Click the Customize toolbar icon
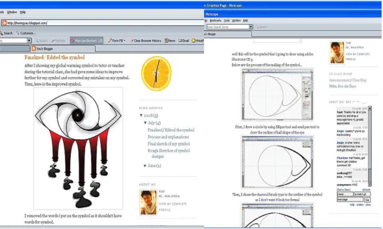This screenshot has height=229, width=383. tap(17, 33)
